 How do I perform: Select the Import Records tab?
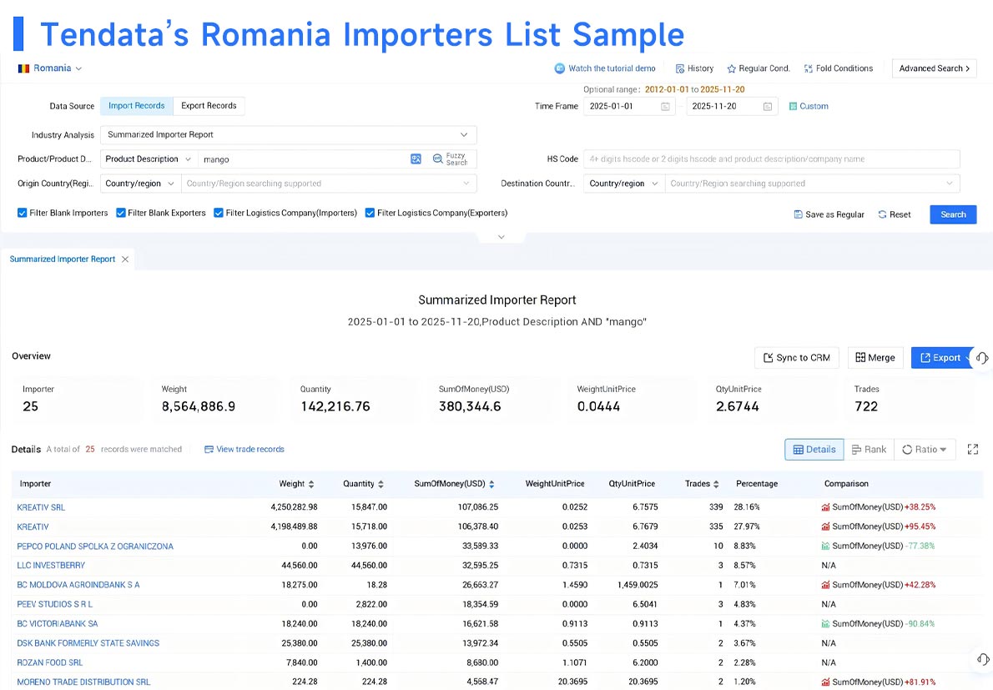[x=136, y=106]
